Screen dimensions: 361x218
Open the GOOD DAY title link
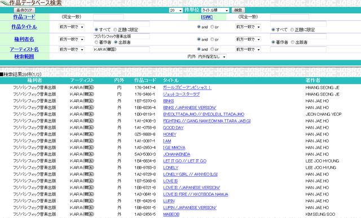173,128
